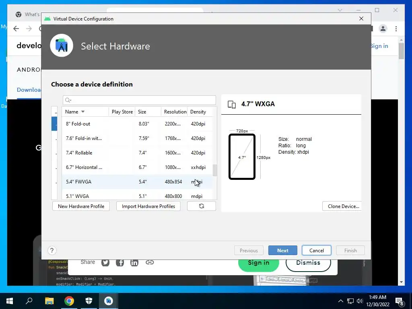The width and height of the screenshot is (412, 309).
Task: Show hidden system tray icons
Action: [x=340, y=301]
